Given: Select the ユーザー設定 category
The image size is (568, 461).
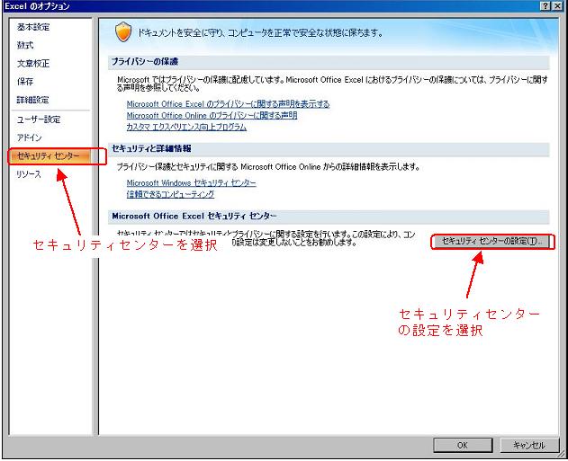Looking at the screenshot, I should tap(39, 120).
